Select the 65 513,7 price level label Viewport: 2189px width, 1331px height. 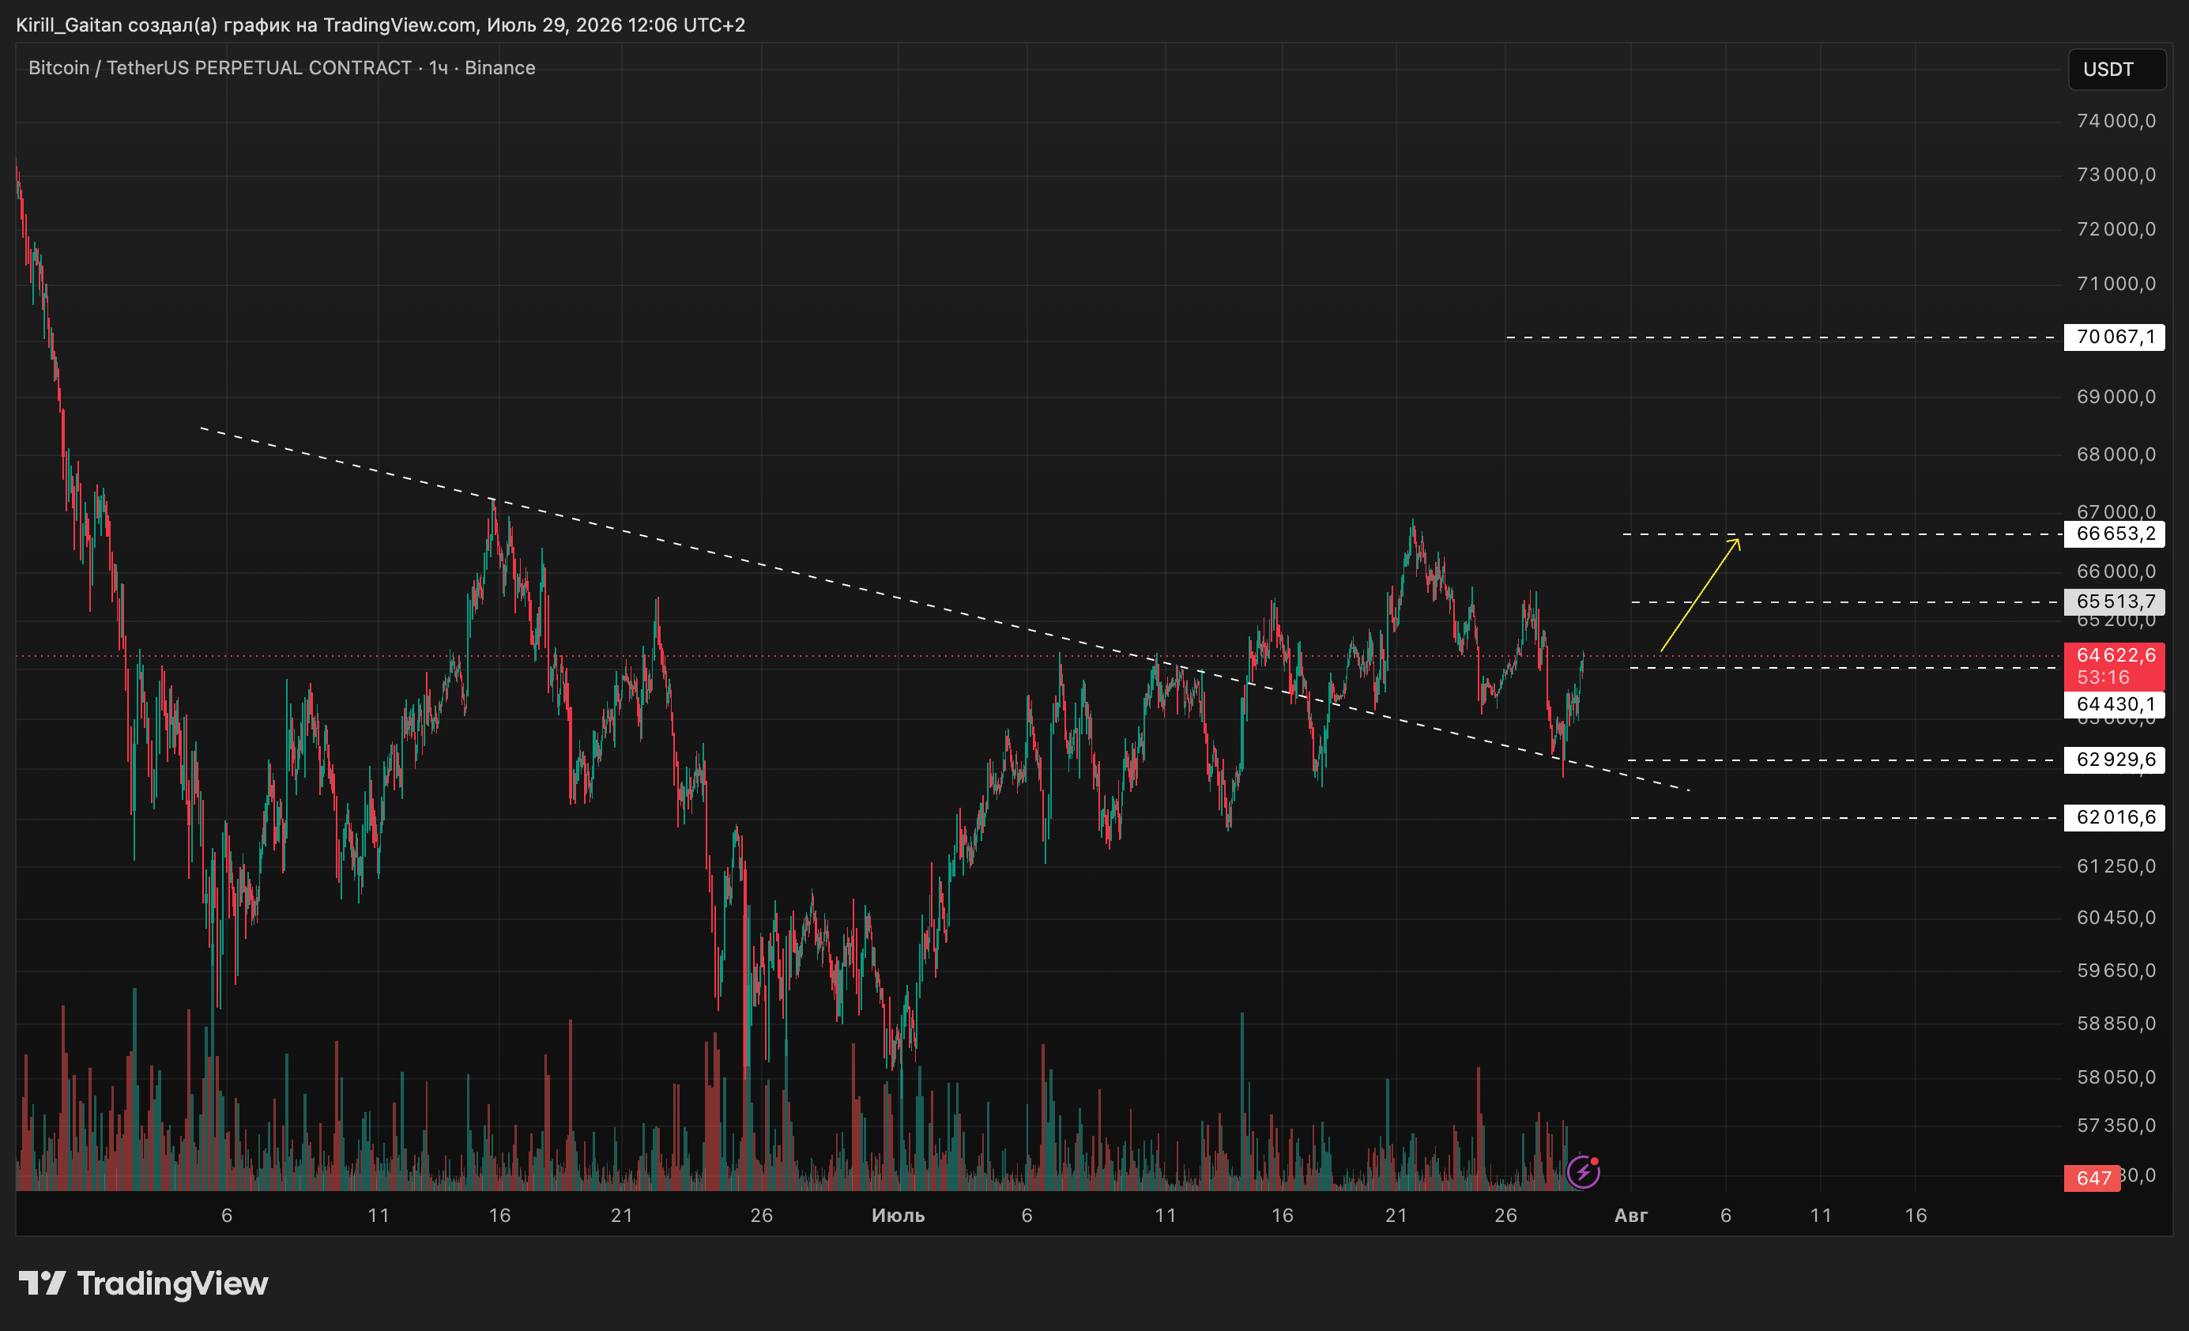click(2113, 601)
